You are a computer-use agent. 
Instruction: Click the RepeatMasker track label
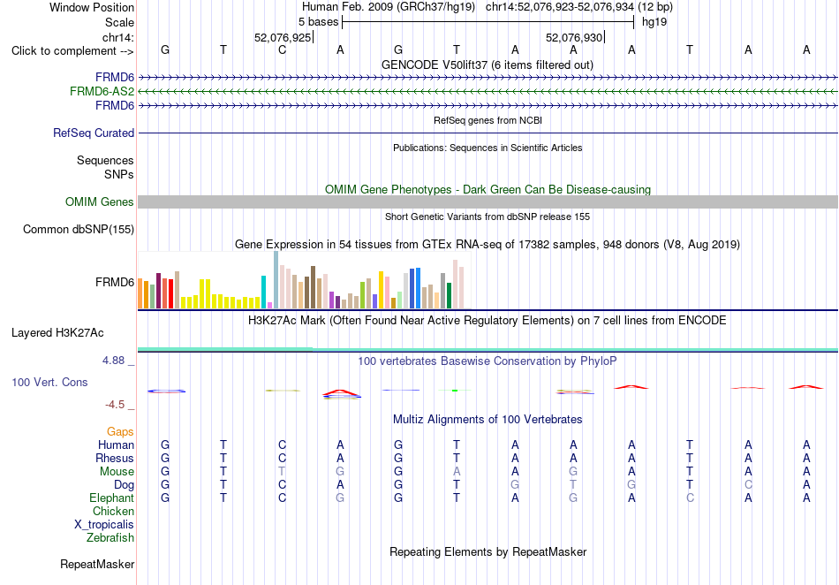tap(97, 564)
